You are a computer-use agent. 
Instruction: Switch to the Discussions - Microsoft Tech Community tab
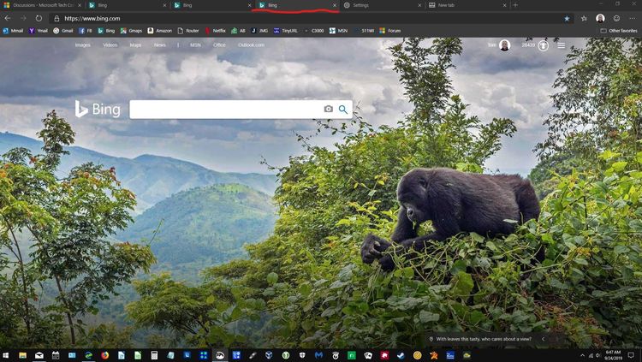[x=42, y=5]
